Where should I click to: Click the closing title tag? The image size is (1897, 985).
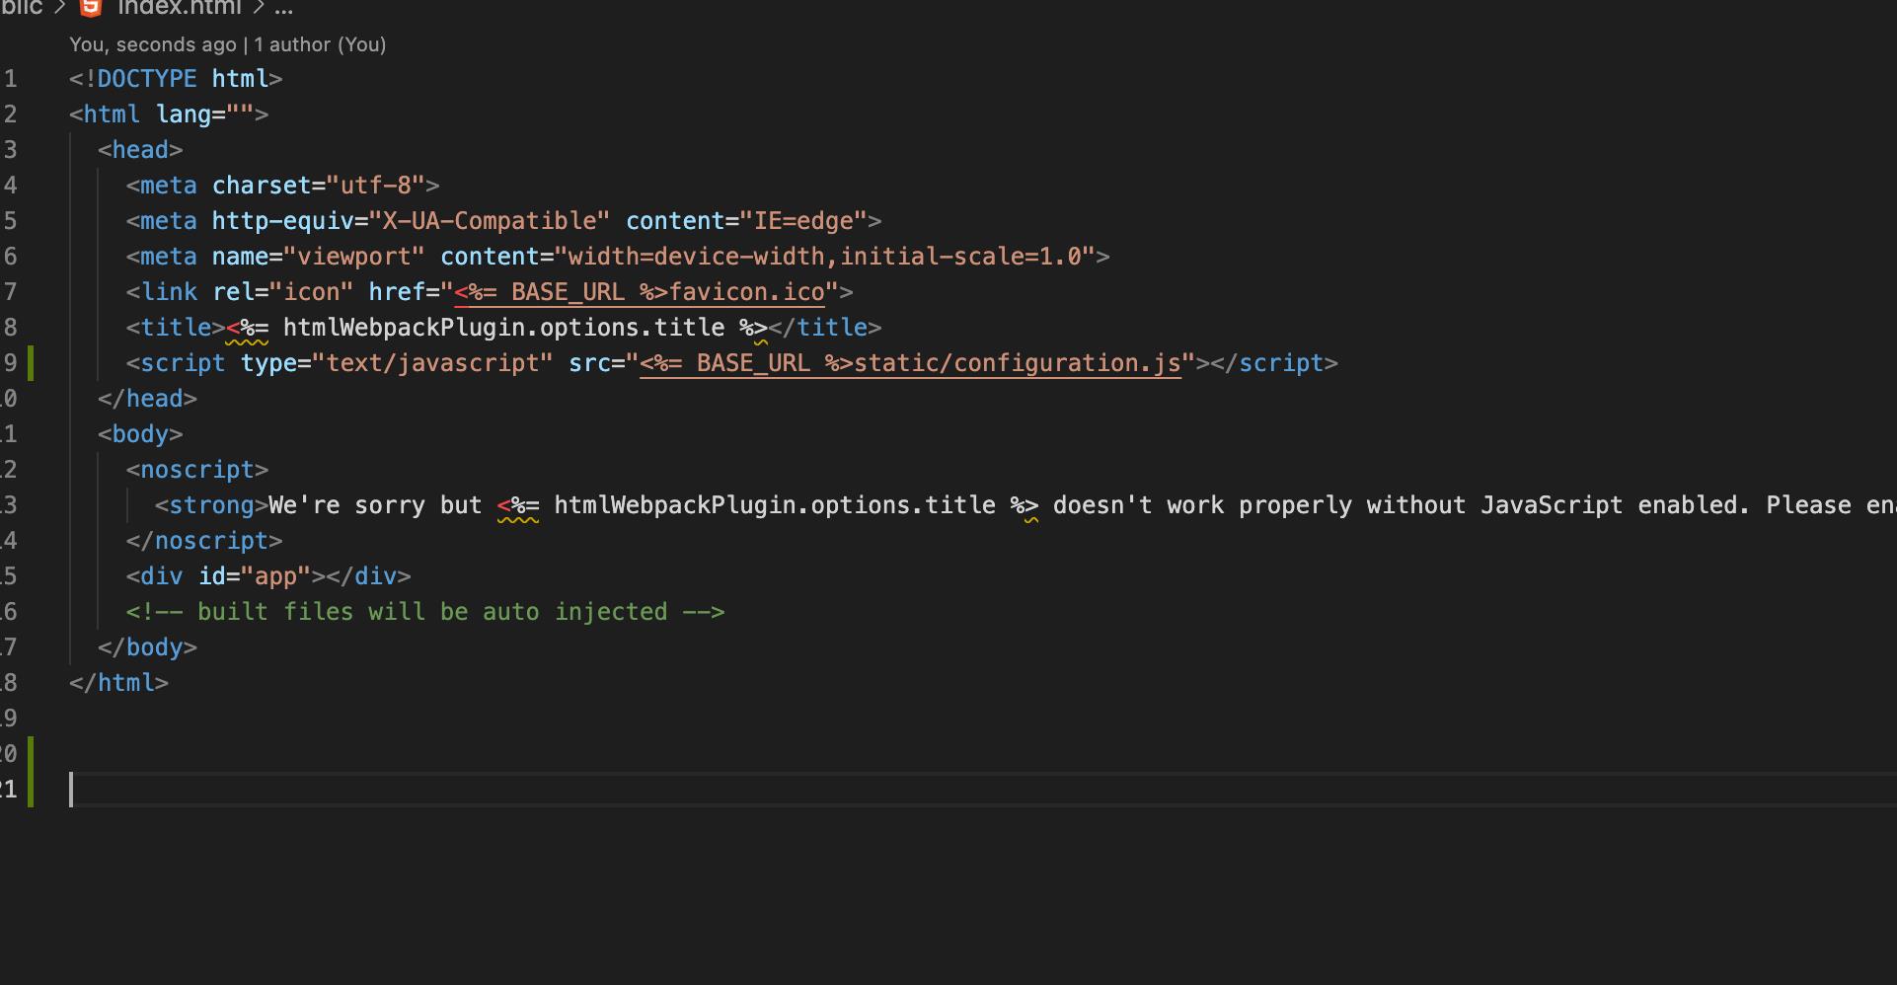825,328
